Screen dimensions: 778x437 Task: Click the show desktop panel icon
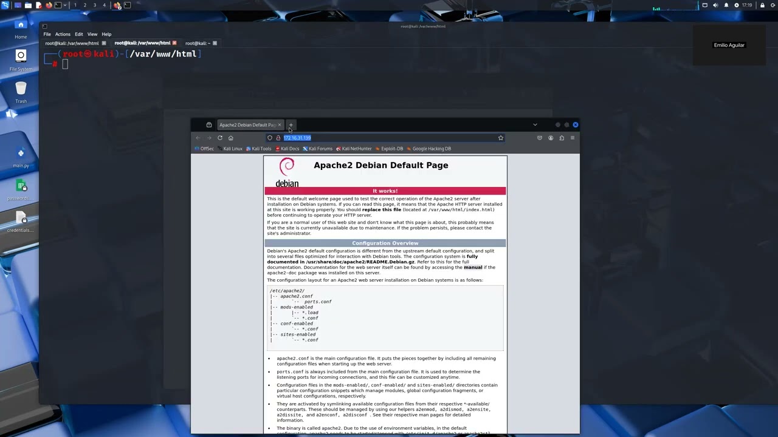(x=18, y=5)
